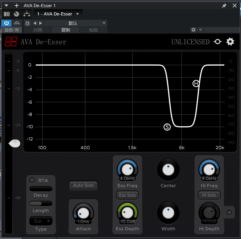The width and height of the screenshot is (241, 239).
Task: Click the 自动: 关 automation button
Action: (12, 30)
